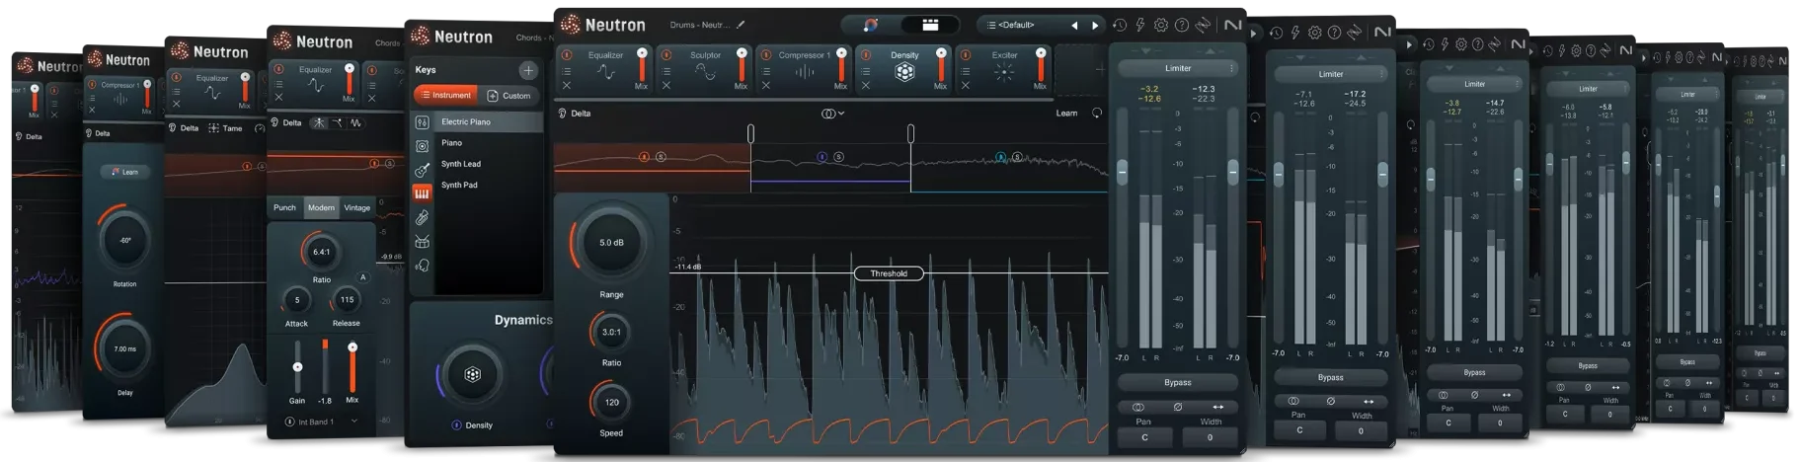Toggle Compressor 1 module power button
1800x462 pixels.
[766, 55]
